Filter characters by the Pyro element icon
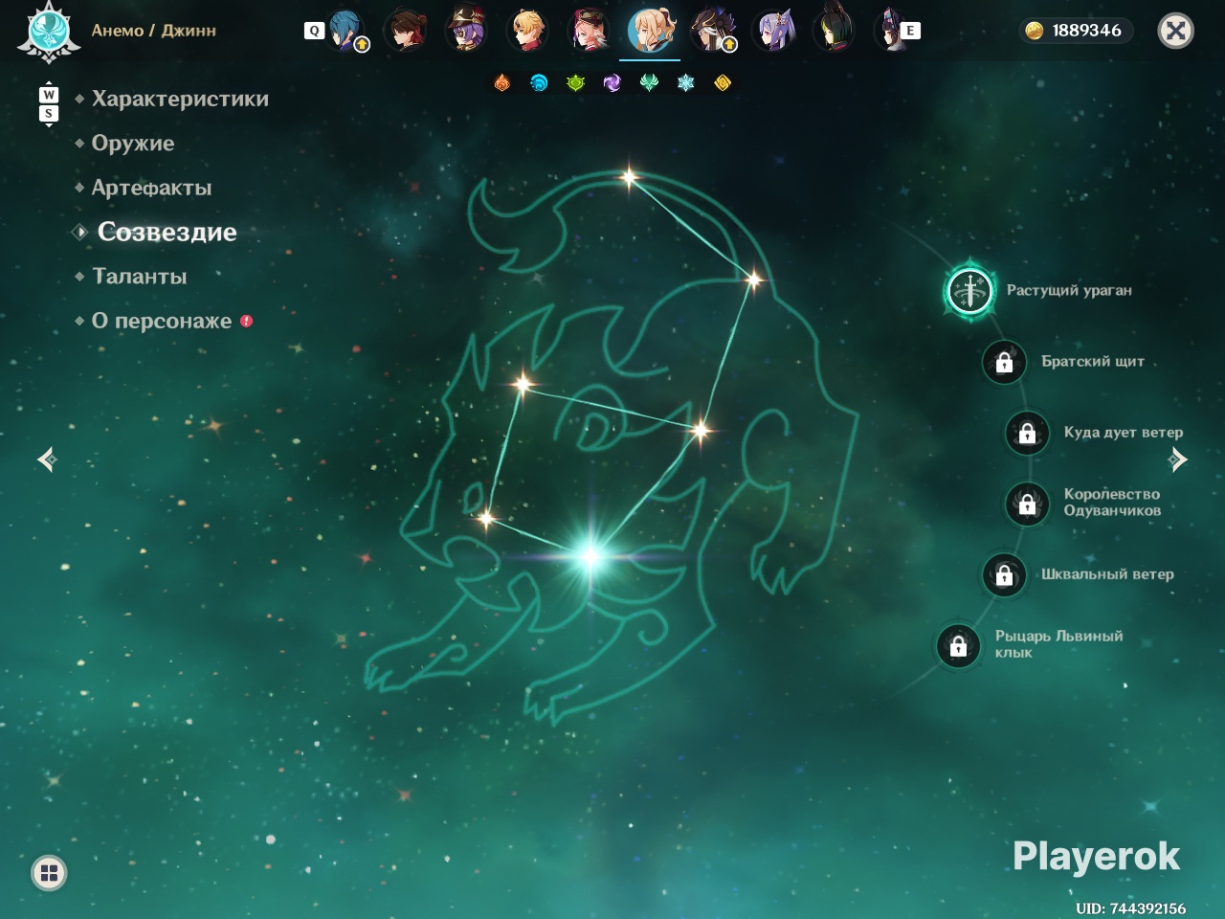 tap(502, 83)
